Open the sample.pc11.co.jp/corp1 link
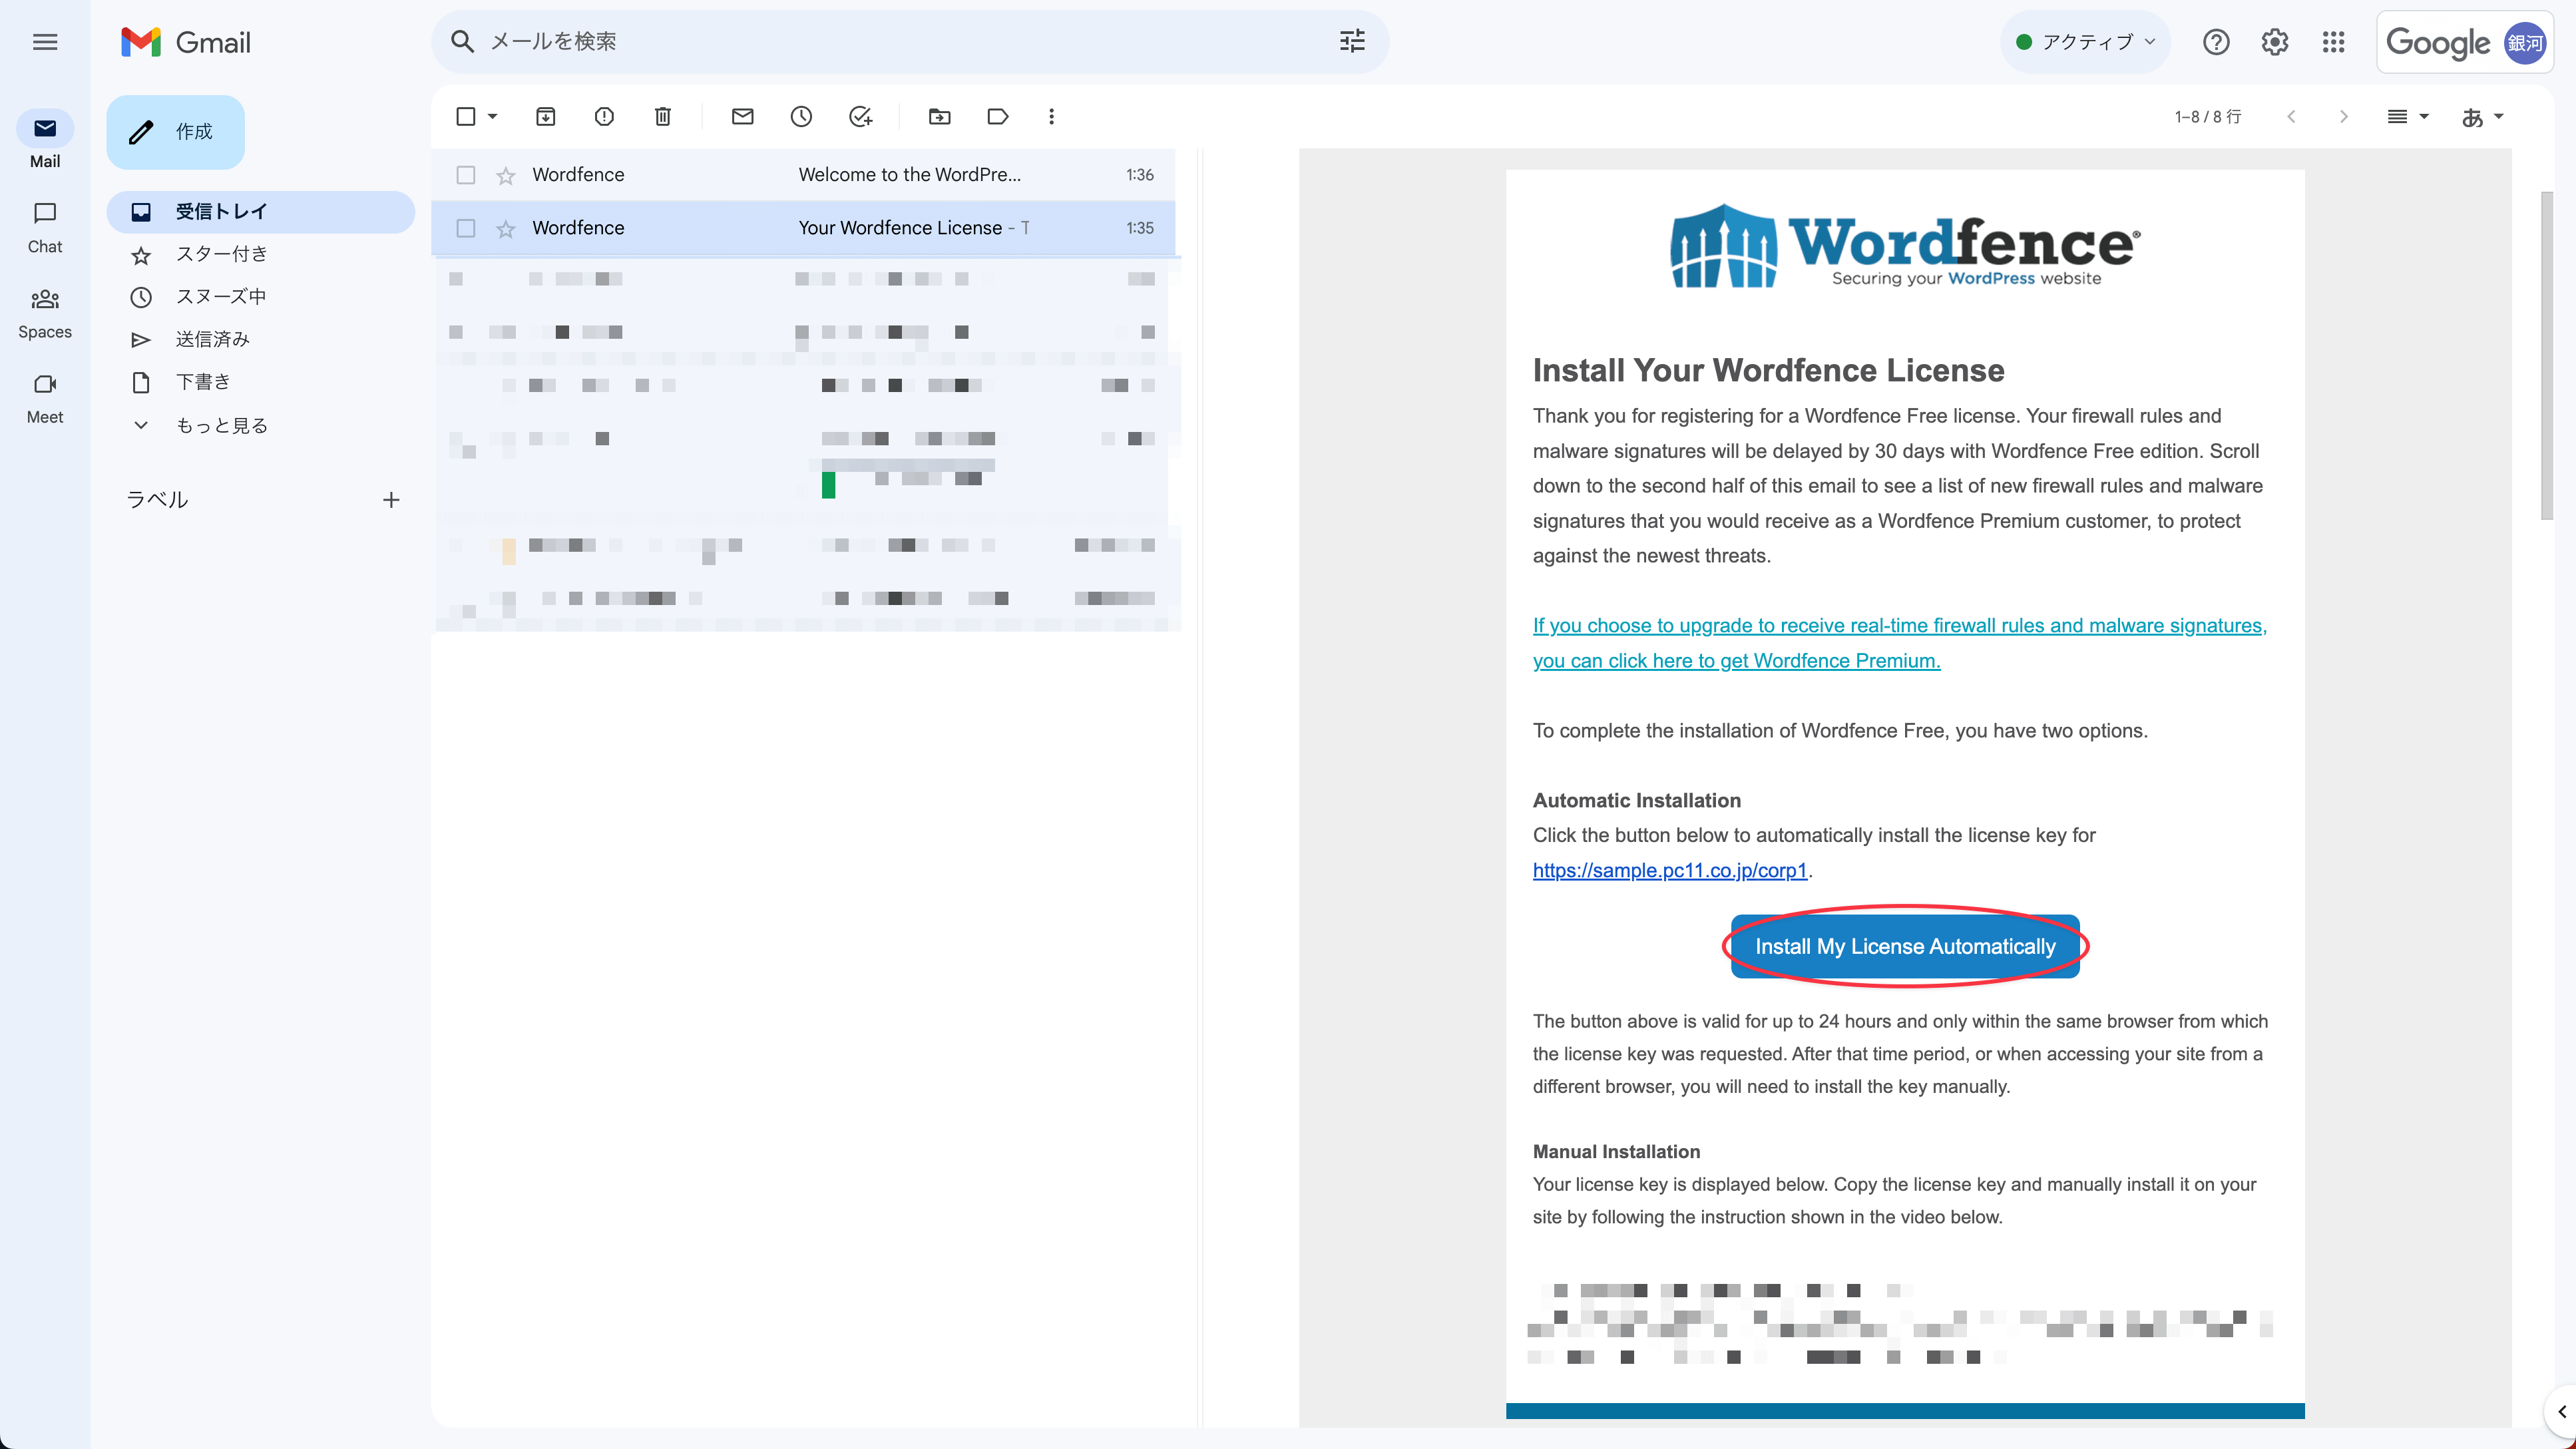Viewport: 2576px width, 1449px height. 1669,870
